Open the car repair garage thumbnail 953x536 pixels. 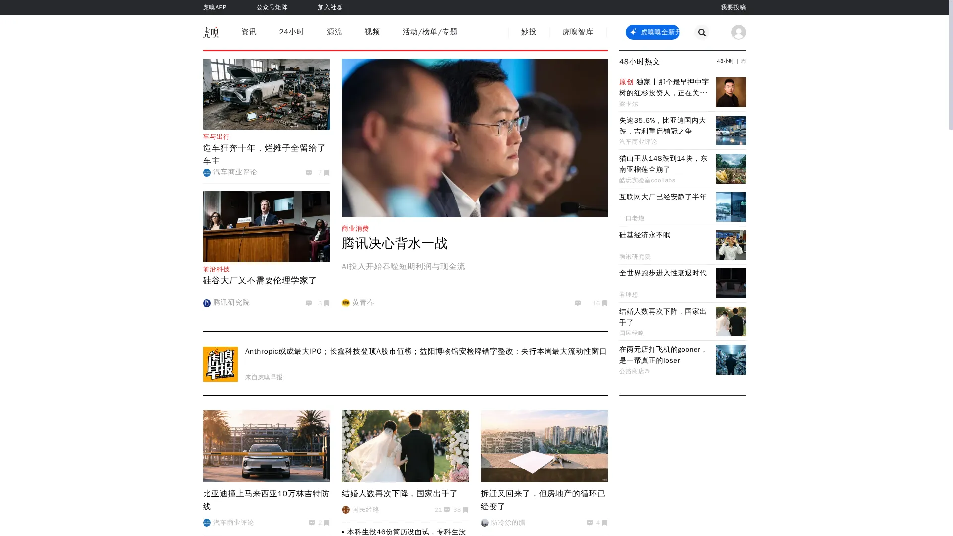click(x=266, y=94)
